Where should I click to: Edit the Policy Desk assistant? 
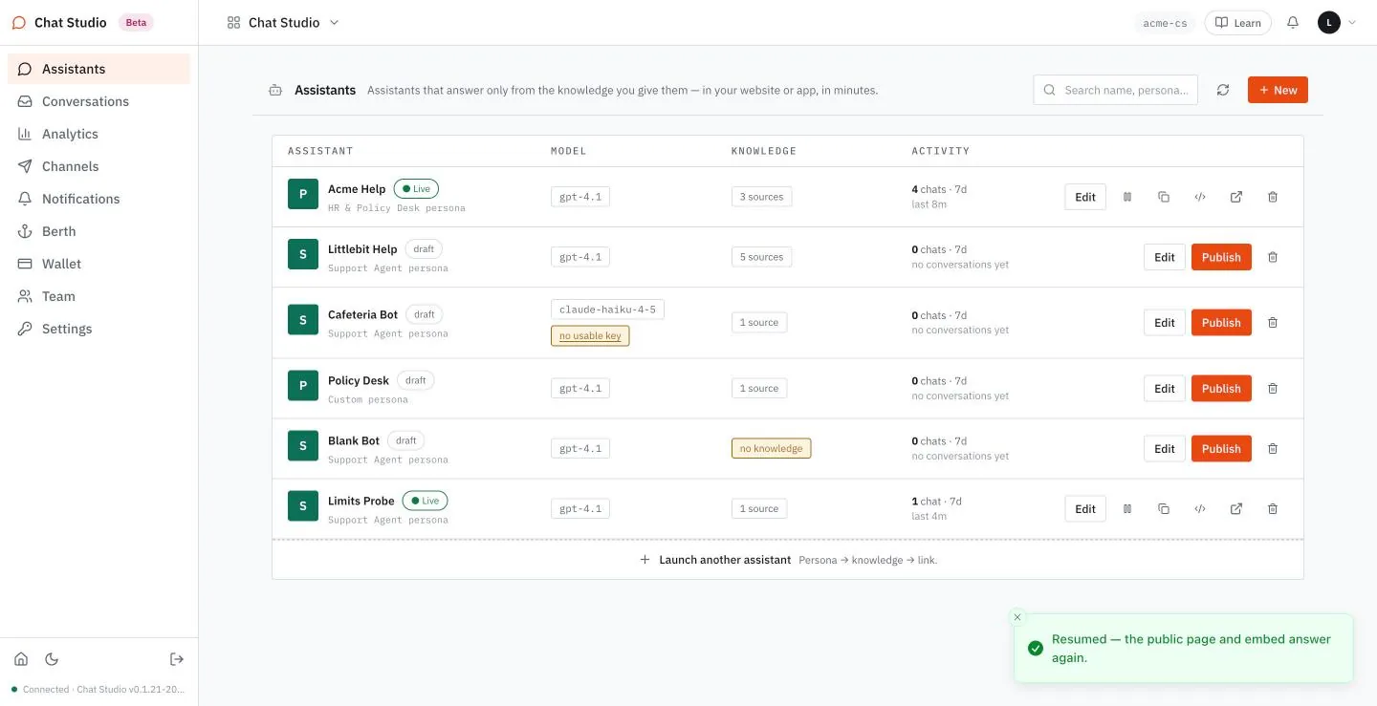[x=1164, y=389]
